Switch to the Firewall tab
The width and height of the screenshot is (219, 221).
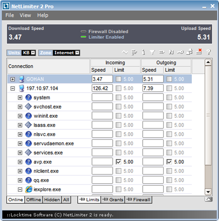(x=138, y=200)
